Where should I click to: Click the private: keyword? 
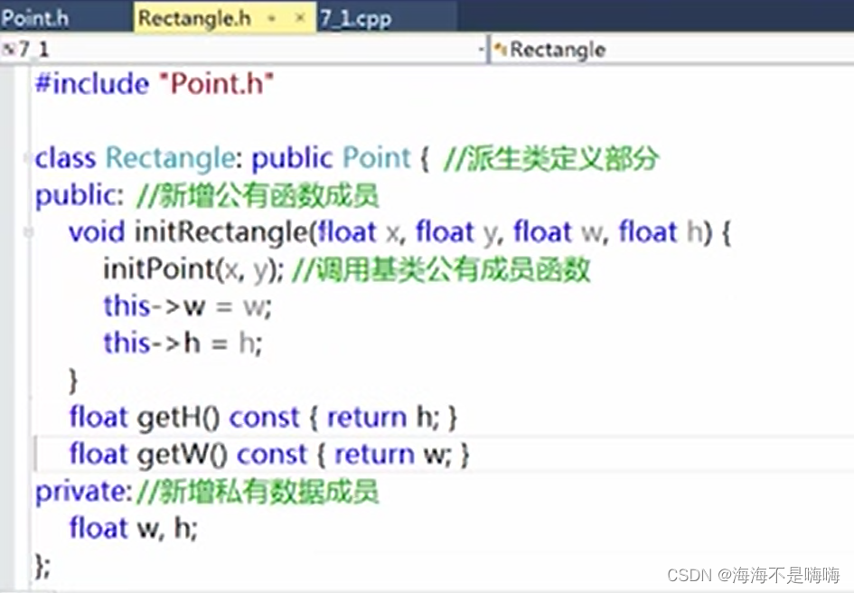pyautogui.click(x=84, y=492)
